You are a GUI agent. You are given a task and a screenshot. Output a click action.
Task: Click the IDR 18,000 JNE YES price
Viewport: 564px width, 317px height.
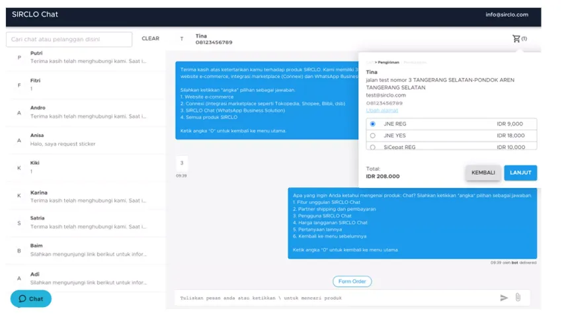(x=510, y=136)
